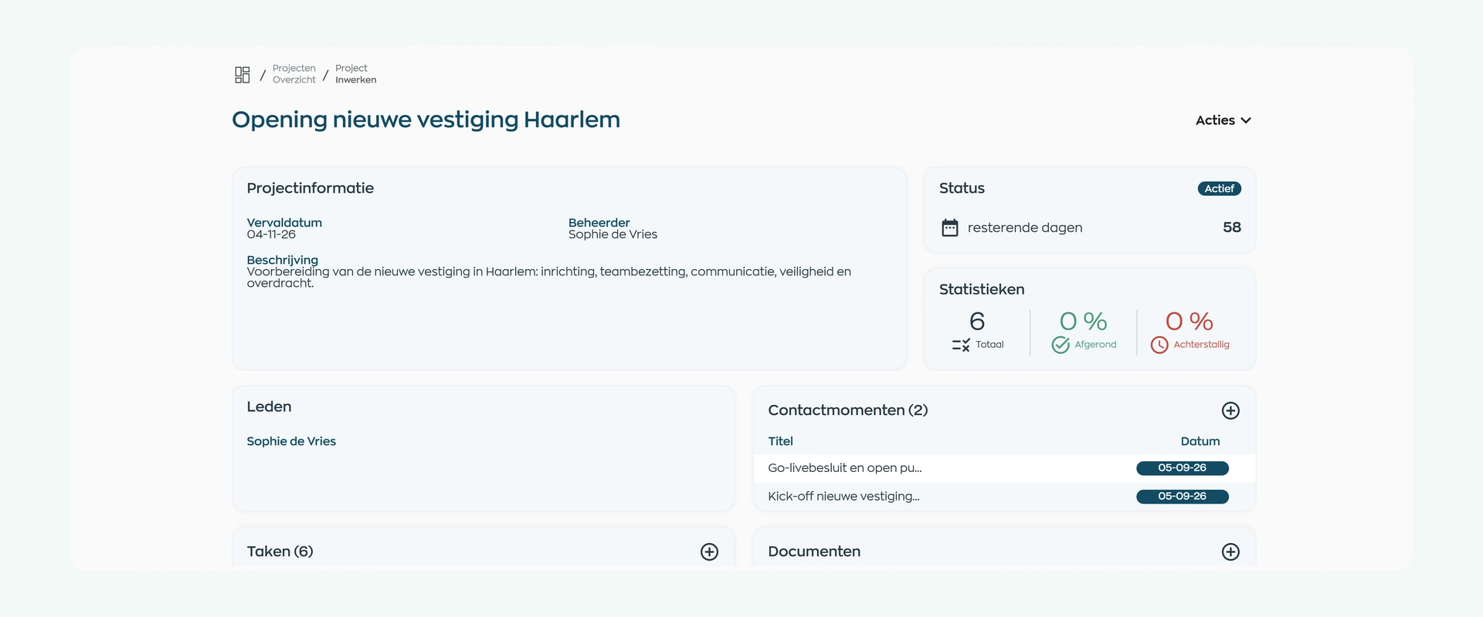Click the green 0 % Afgerond value

coord(1083,321)
